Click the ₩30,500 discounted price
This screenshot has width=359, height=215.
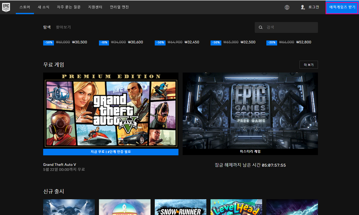(79, 42)
